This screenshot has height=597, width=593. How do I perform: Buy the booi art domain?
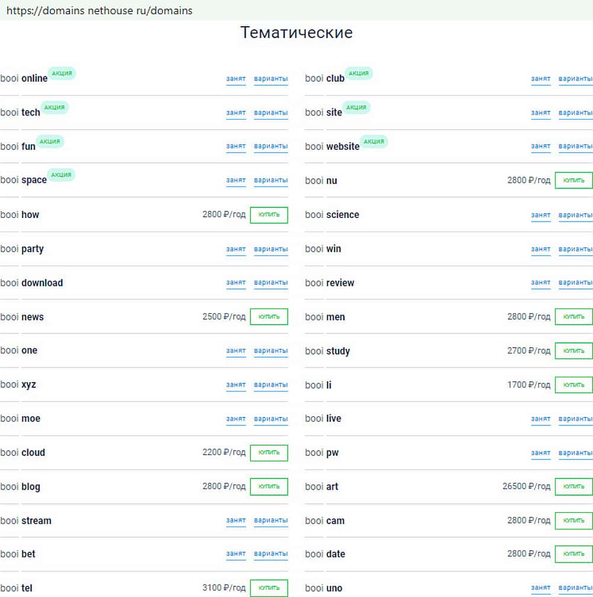573,487
